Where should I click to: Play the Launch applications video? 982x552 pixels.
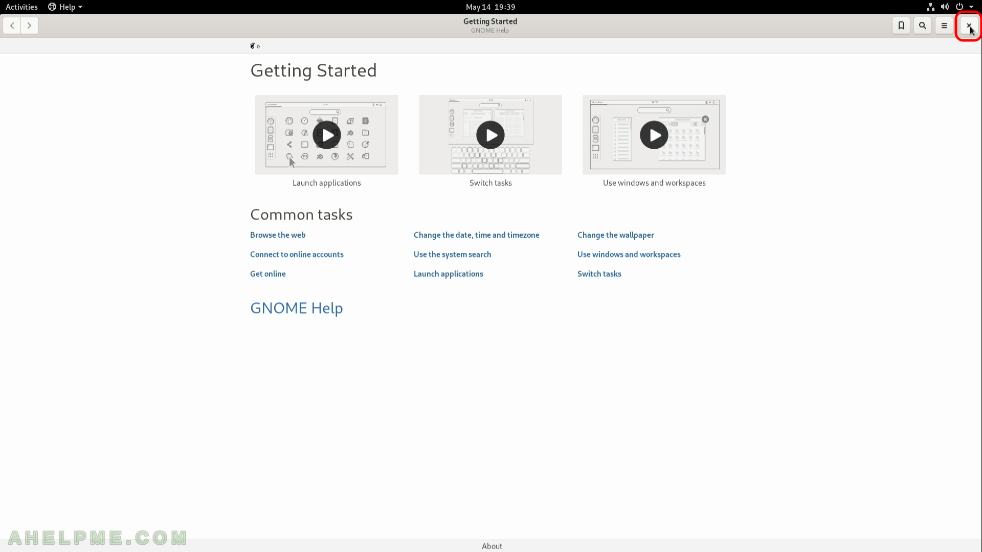click(x=327, y=135)
